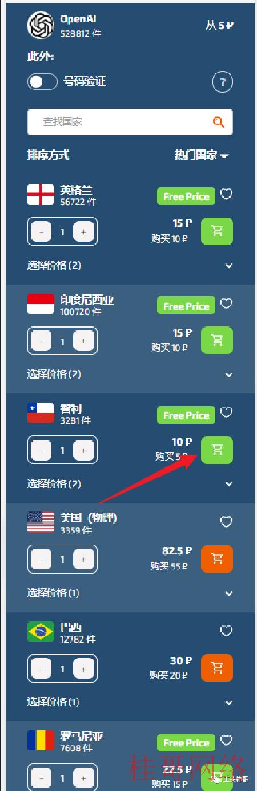257x791 pixels.
Task: Click orange cart button for USA
Action: pyautogui.click(x=217, y=558)
